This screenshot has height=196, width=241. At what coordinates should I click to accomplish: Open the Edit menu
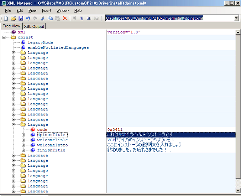point(20,11)
